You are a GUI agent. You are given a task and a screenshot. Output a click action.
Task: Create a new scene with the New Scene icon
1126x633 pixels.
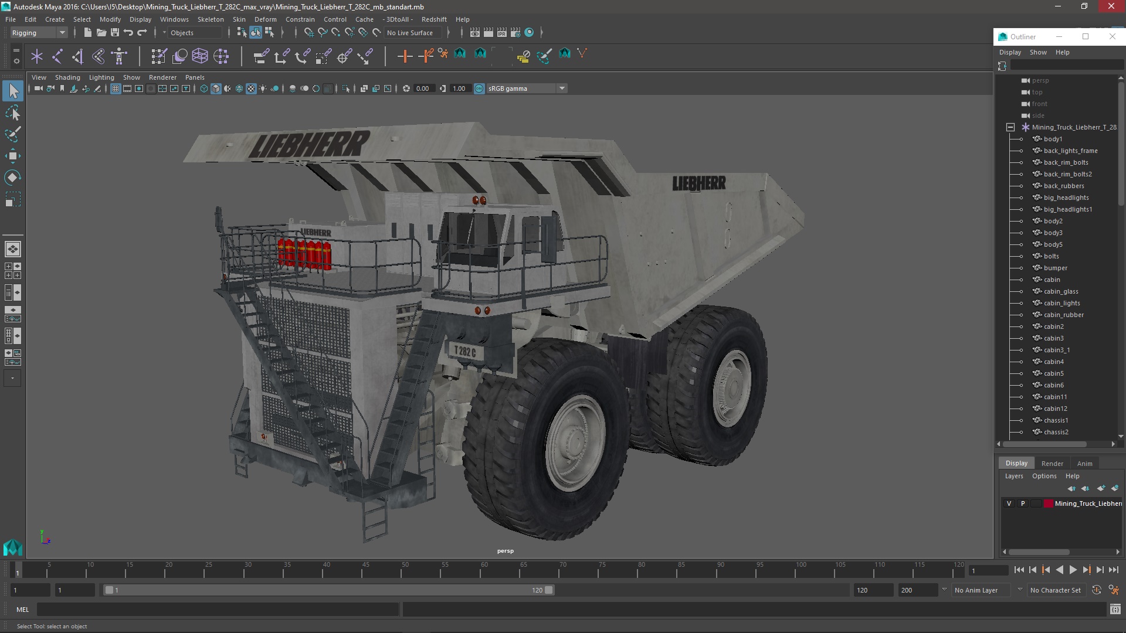click(87, 33)
